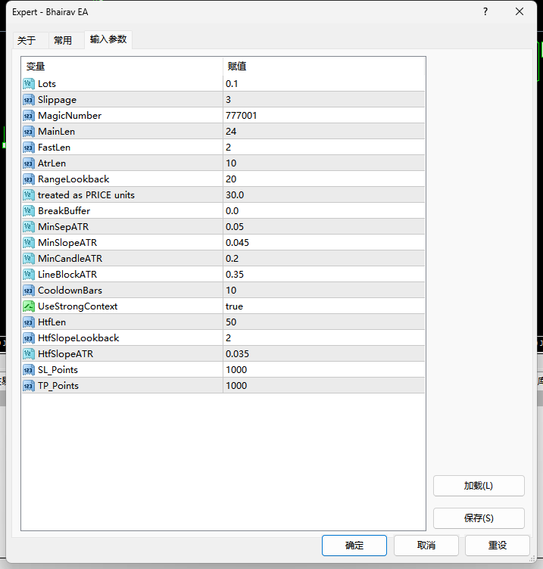Select the Lots value 0.1

click(x=324, y=84)
